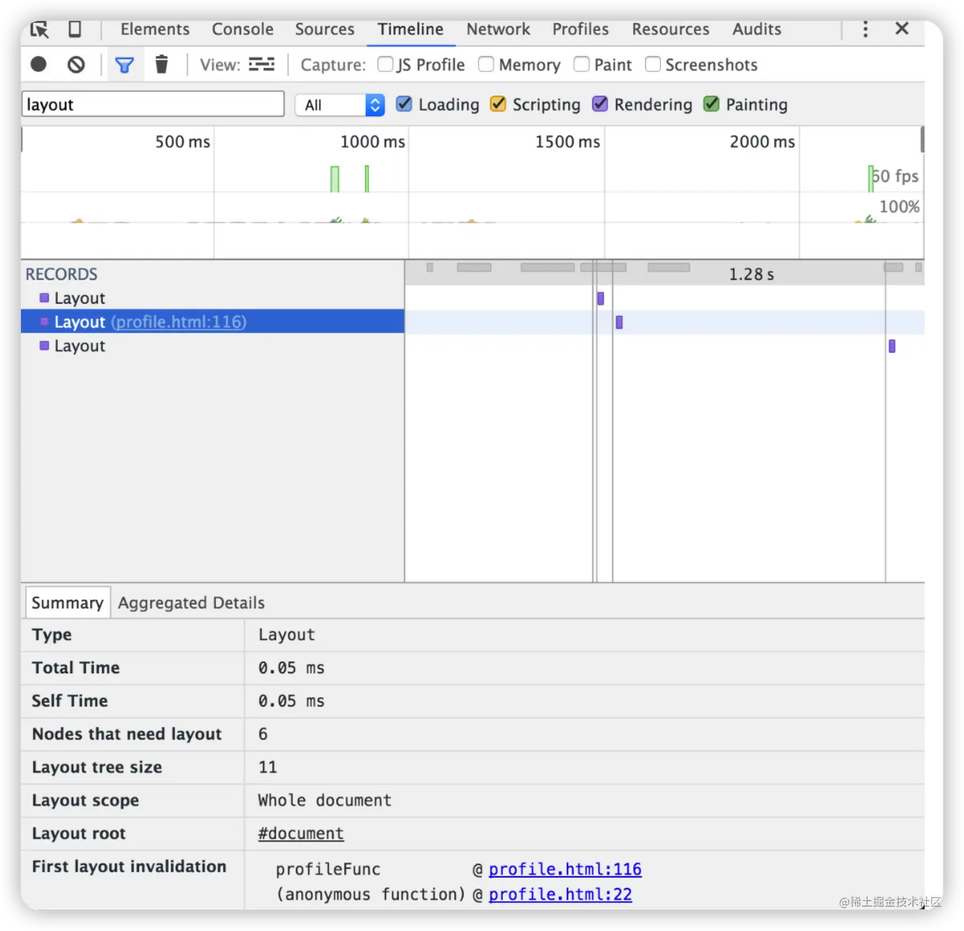Click the Whole document layout scope value
Screen dimensions: 964x931
pyautogui.click(x=325, y=800)
